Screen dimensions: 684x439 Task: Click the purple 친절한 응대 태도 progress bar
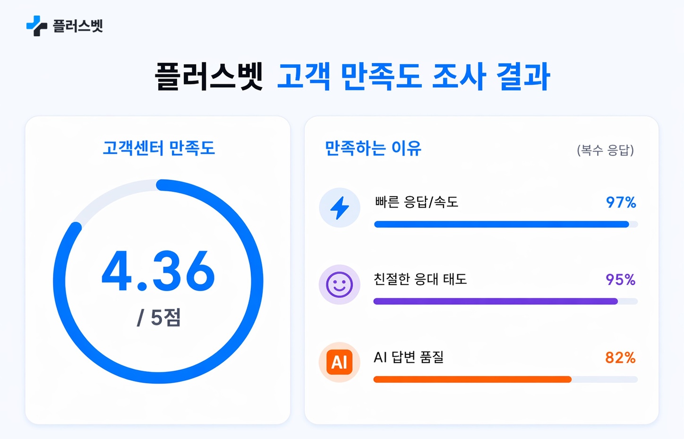pyautogui.click(x=496, y=301)
